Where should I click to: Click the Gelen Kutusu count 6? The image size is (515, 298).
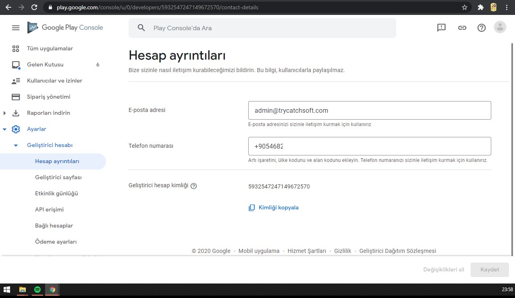point(98,65)
